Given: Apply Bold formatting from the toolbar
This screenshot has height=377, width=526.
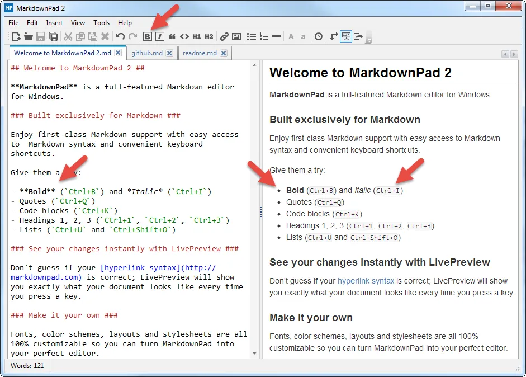Looking at the screenshot, I should pos(147,36).
